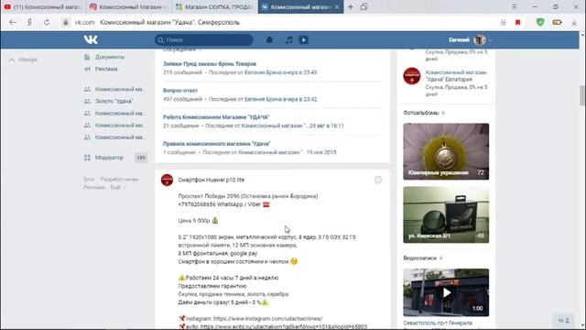Open the music note icon

pyautogui.click(x=289, y=40)
